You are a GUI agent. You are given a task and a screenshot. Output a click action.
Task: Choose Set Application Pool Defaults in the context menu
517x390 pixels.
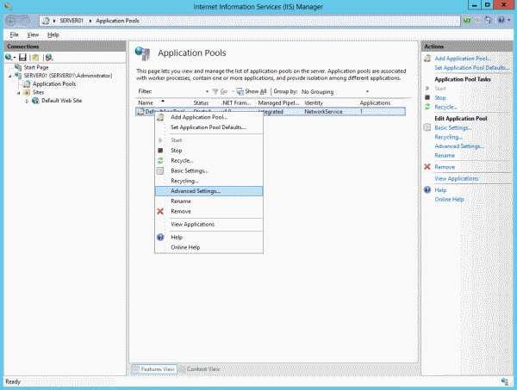click(209, 127)
